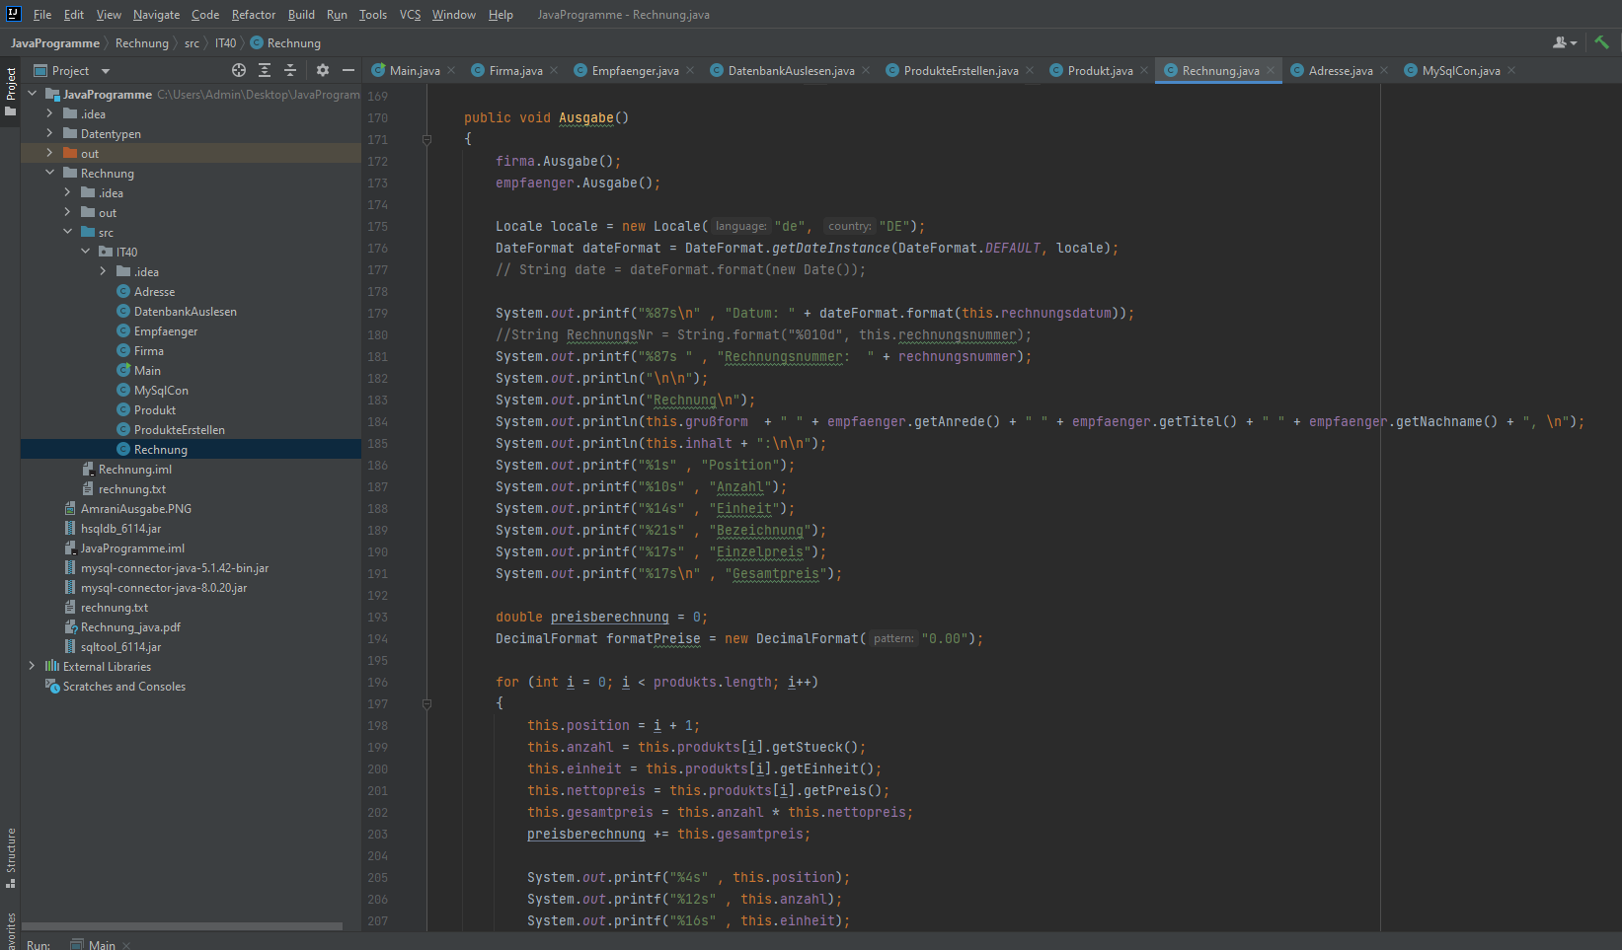1622x950 pixels.
Task: Select Rechnung_java.pdf file
Action: coord(130,627)
